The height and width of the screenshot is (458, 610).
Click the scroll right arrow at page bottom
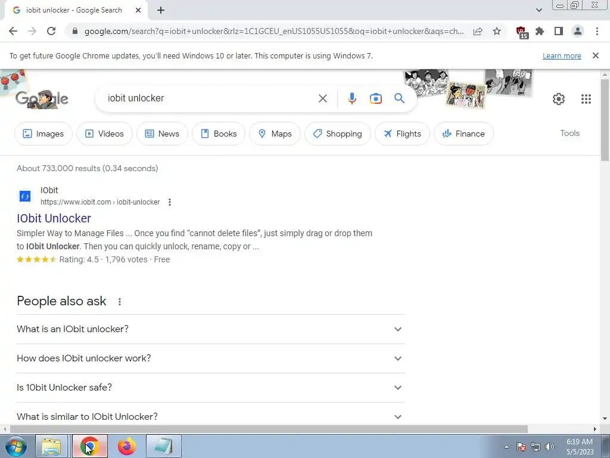595,429
